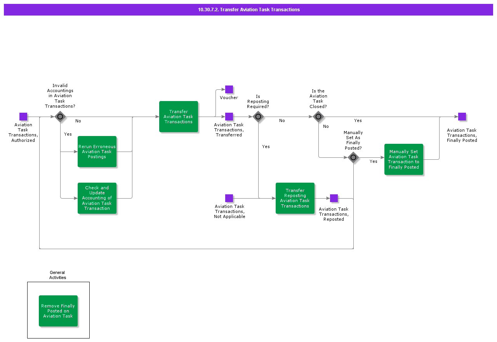
Task: Open the Transfer Aviation Task Transactions activity
Action: [x=179, y=117]
